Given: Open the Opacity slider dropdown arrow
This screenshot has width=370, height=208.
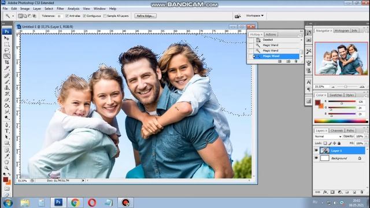Looking at the screenshot, I should point(366,136).
